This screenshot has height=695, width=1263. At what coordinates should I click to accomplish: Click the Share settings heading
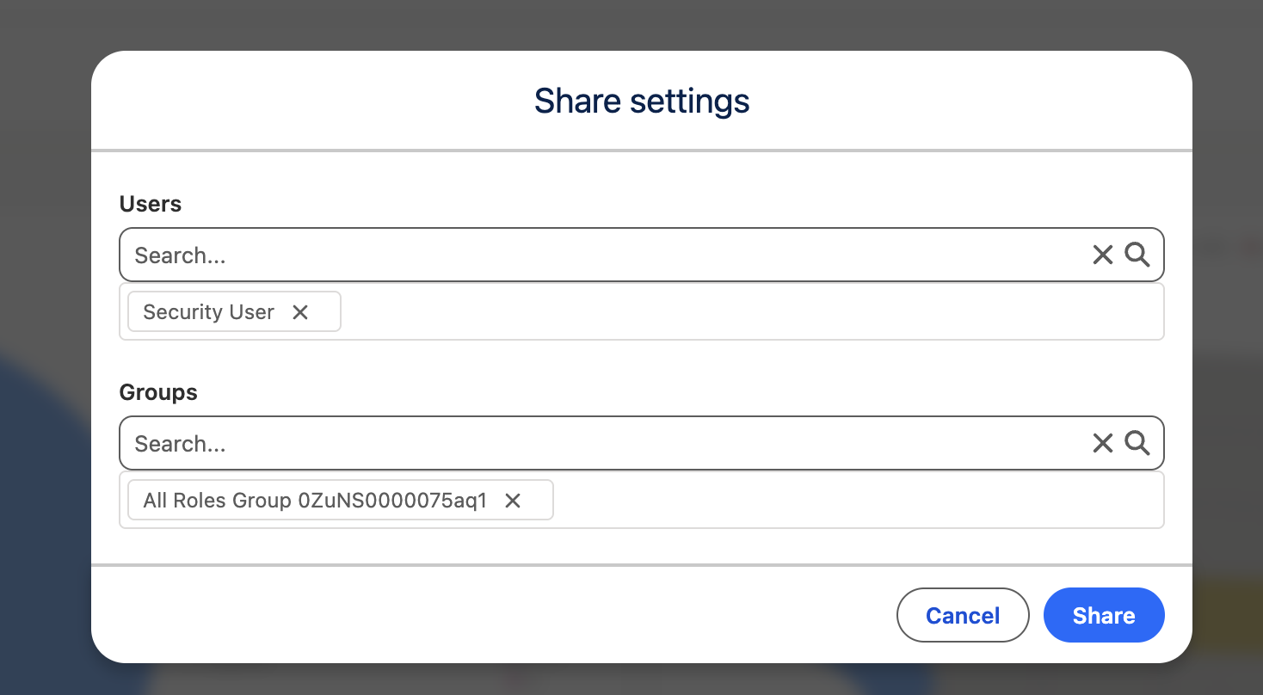tap(642, 101)
